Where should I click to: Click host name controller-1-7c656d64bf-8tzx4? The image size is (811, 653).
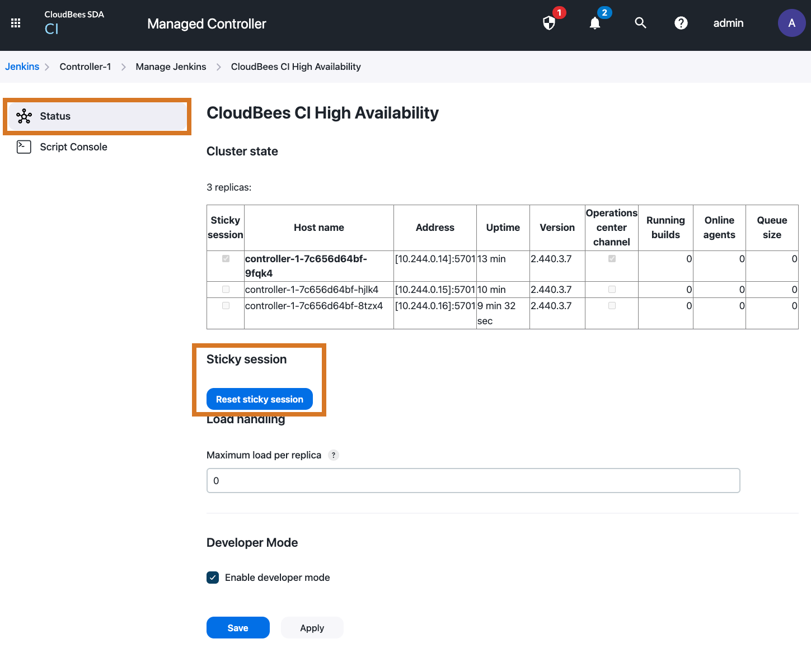point(314,306)
